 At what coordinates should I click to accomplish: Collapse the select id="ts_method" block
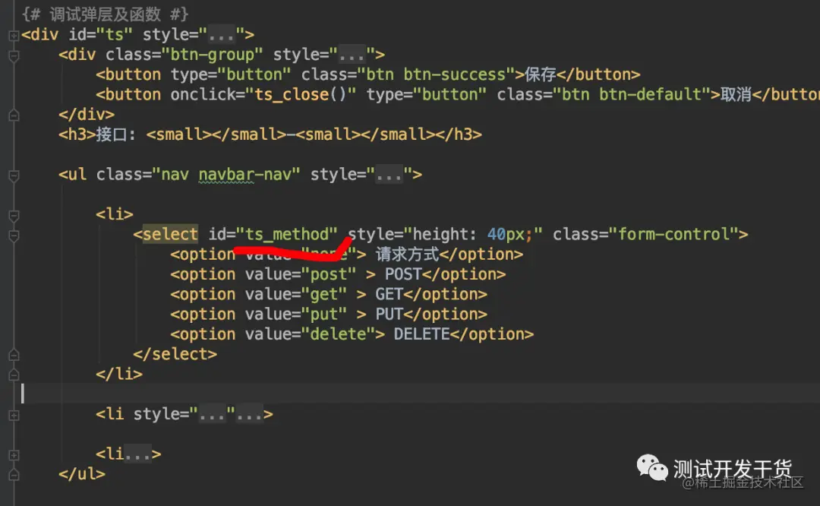14,236
